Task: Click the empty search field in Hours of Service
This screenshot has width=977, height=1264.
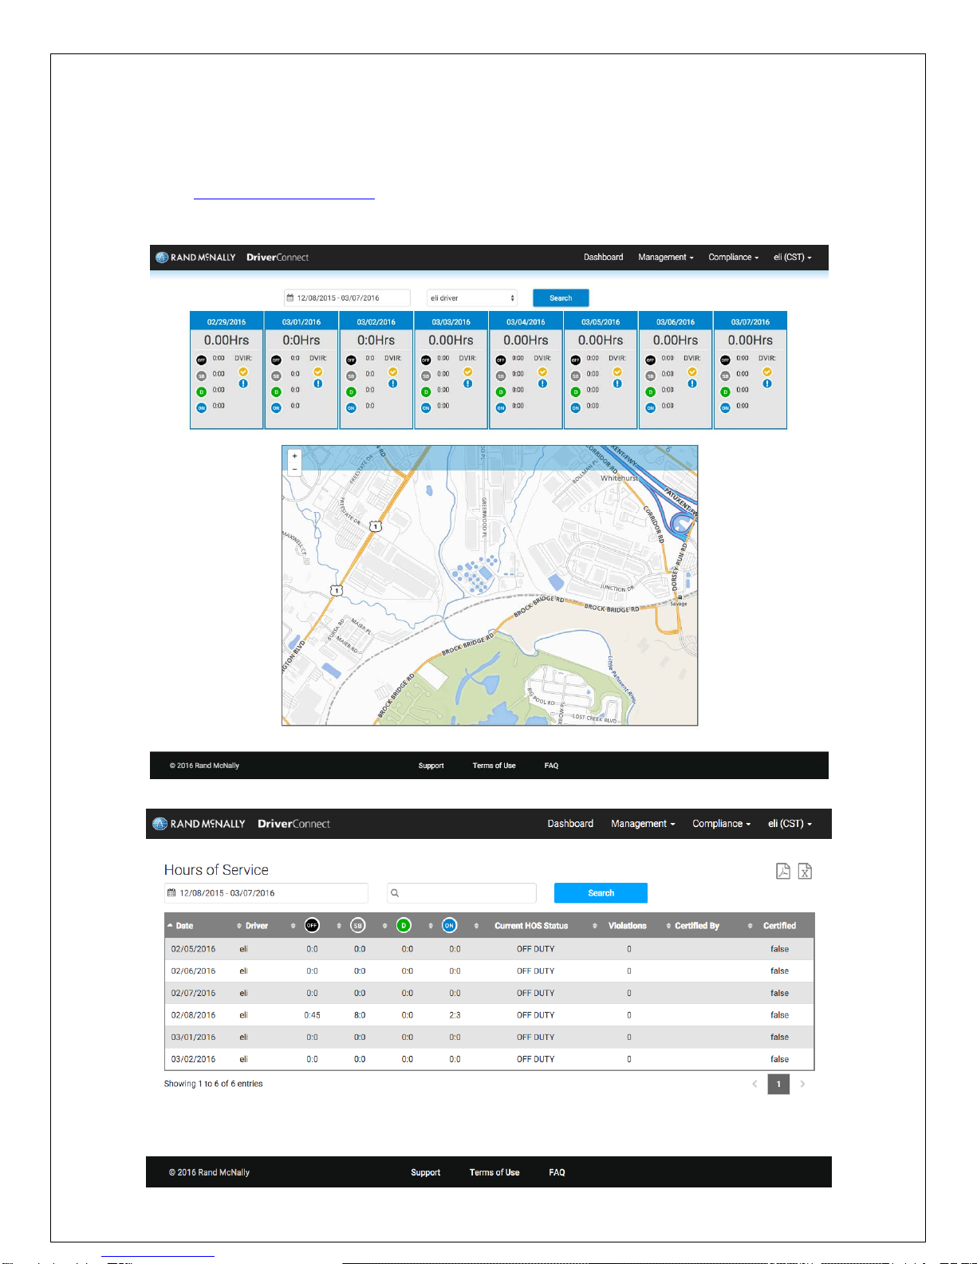Action: click(x=462, y=893)
